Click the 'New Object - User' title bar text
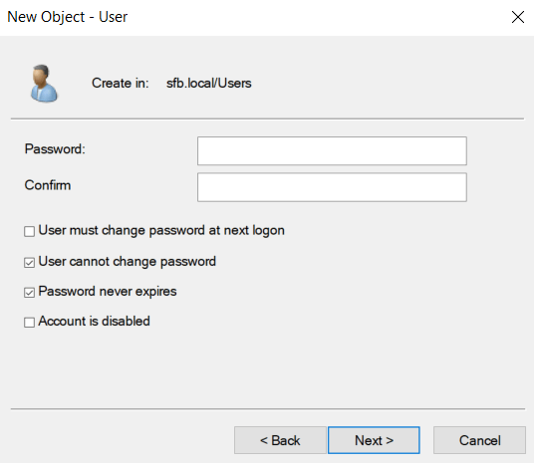 click(x=68, y=17)
